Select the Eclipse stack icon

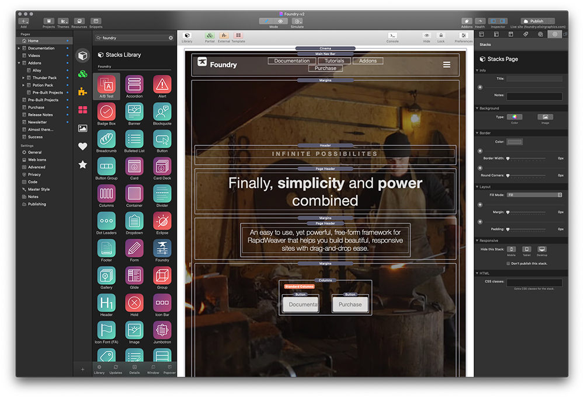(x=162, y=221)
